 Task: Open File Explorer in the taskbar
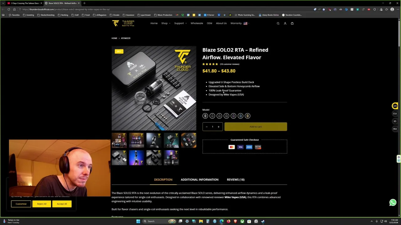point(201,221)
